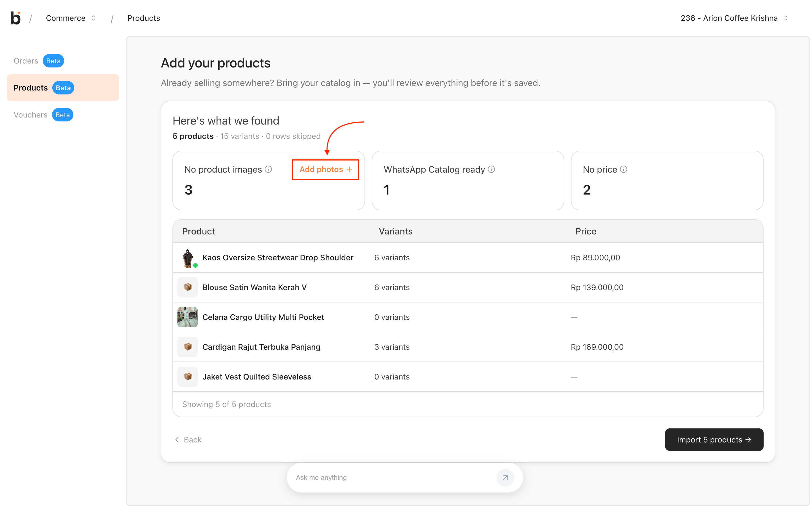The width and height of the screenshot is (810, 506).
Task: Click the Beta badge next to Orders
Action: point(53,61)
